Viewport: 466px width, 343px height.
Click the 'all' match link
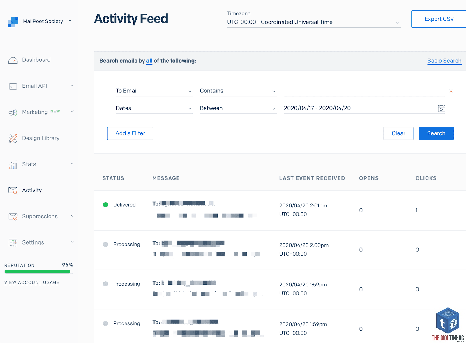(x=149, y=61)
